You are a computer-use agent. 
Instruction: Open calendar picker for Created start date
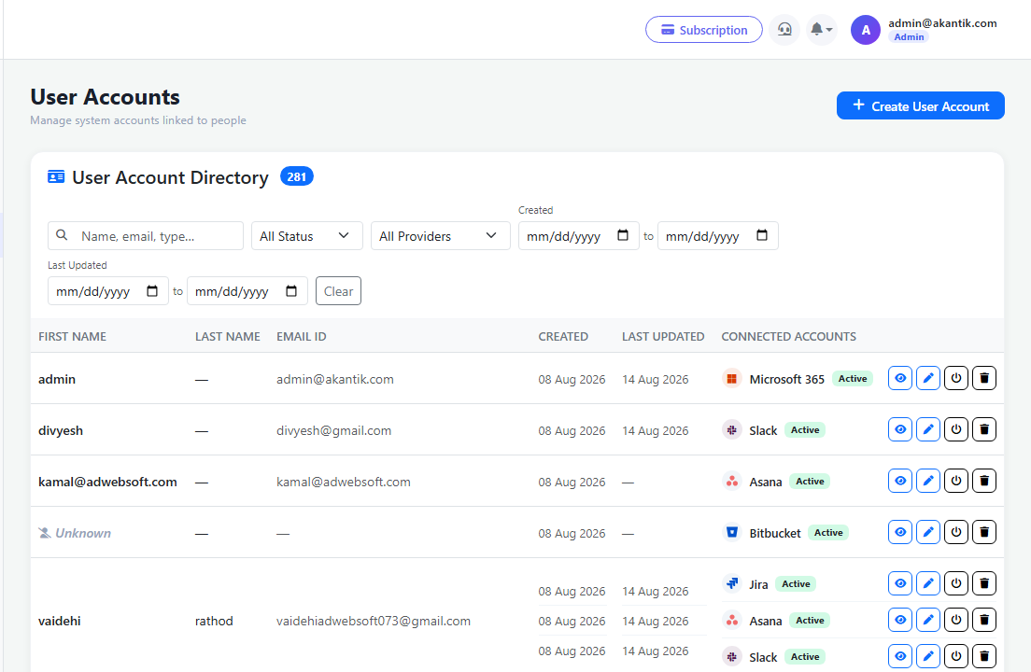point(623,235)
